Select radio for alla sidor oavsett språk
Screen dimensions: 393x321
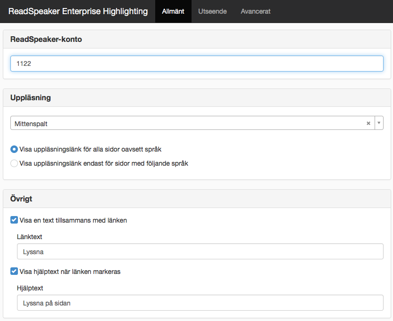tap(14, 149)
